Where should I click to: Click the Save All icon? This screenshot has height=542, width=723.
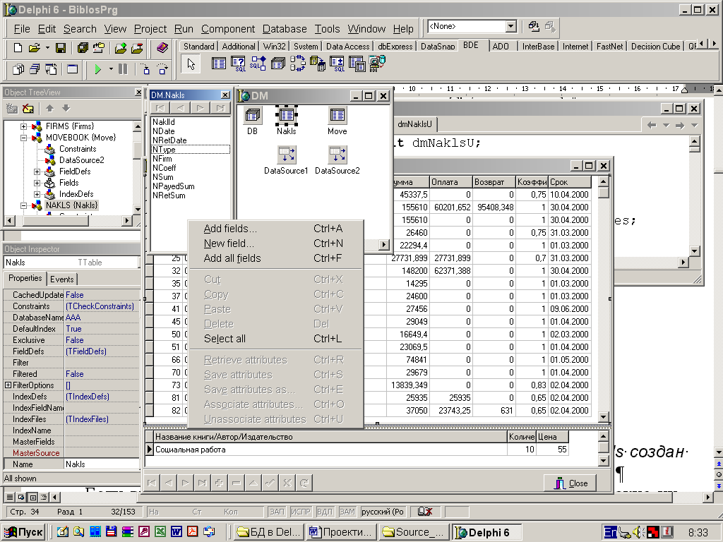click(x=83, y=48)
